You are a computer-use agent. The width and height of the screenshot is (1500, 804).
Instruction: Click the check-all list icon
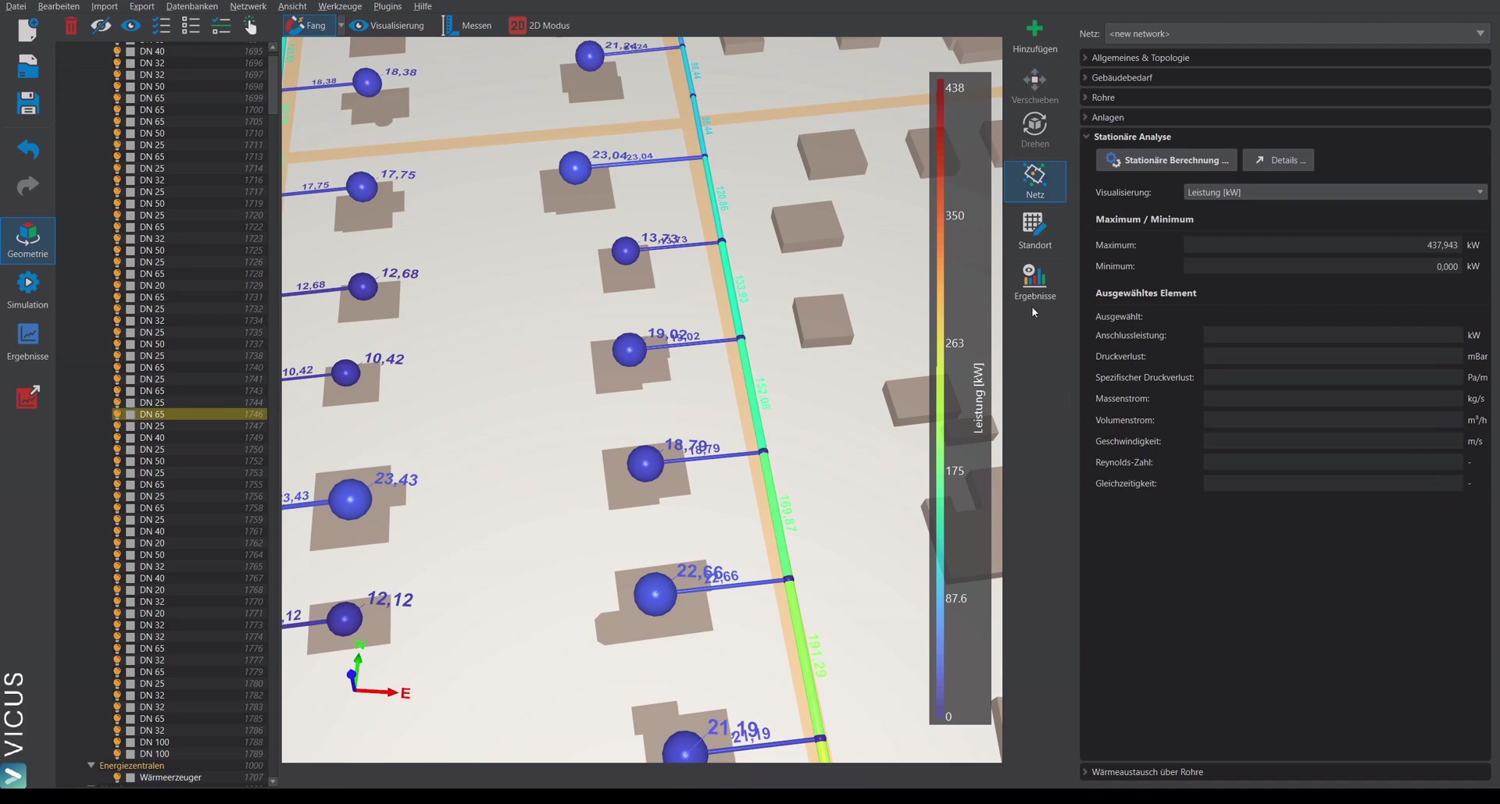161,26
